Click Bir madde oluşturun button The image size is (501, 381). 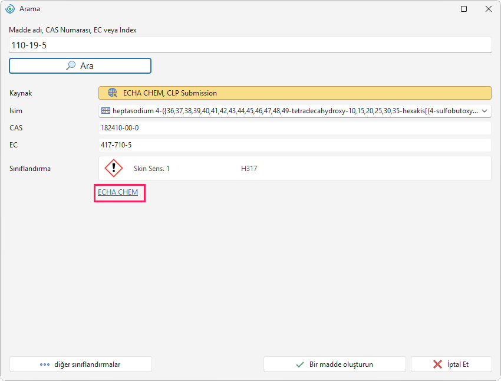(x=335, y=364)
